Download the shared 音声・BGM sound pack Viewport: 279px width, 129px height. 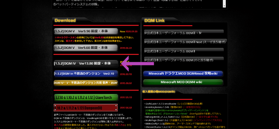(x=86, y=83)
